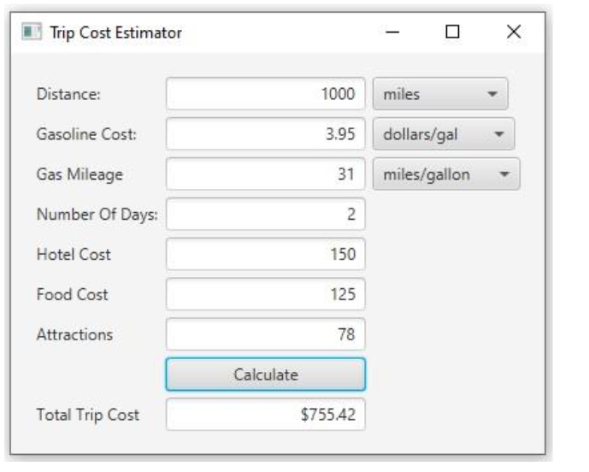Image resolution: width=589 pixels, height=472 pixels.
Task: Click the Distance label
Action: [68, 94]
